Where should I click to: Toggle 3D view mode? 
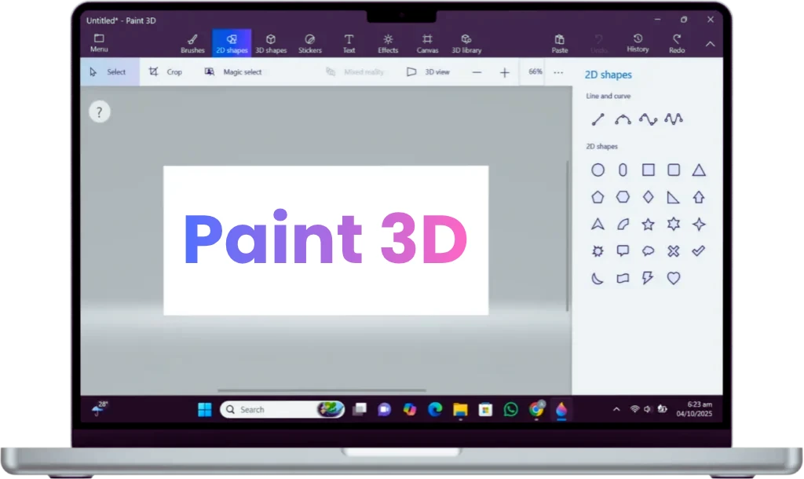(428, 71)
